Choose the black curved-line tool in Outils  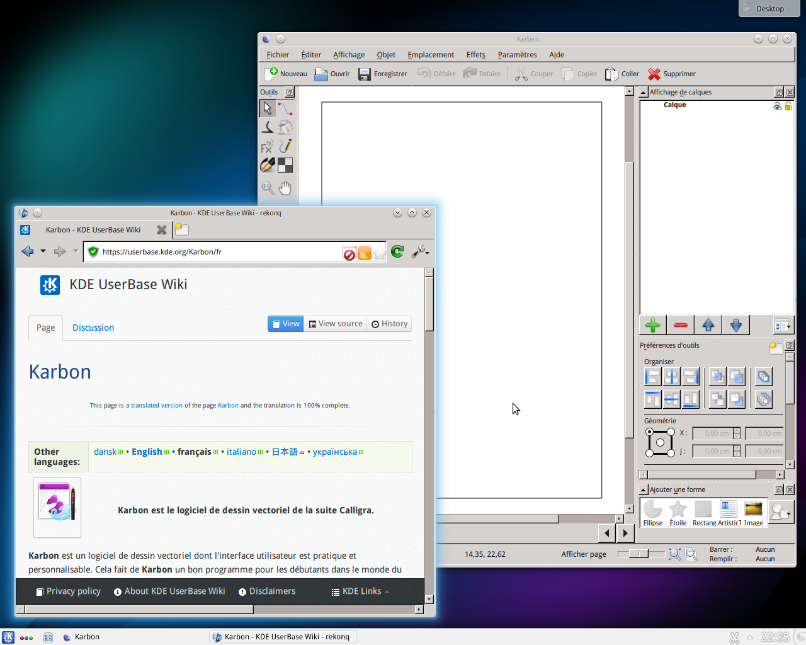[x=267, y=127]
